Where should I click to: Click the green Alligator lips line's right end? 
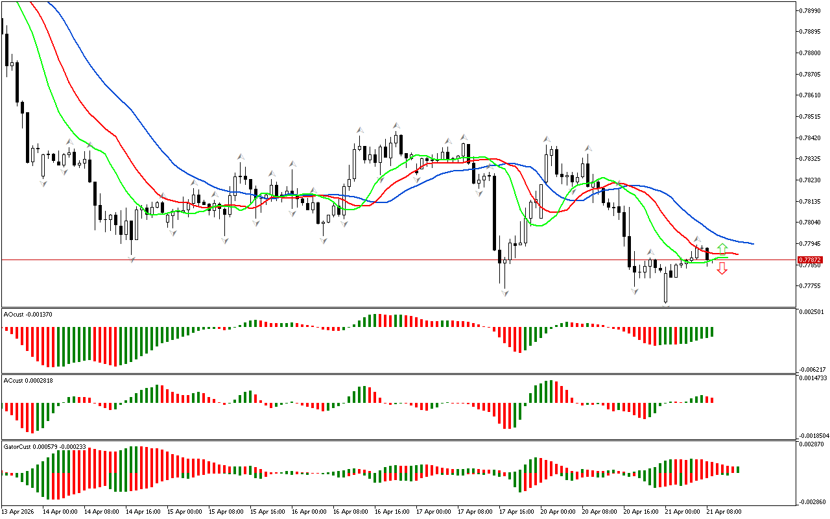pyautogui.click(x=726, y=258)
